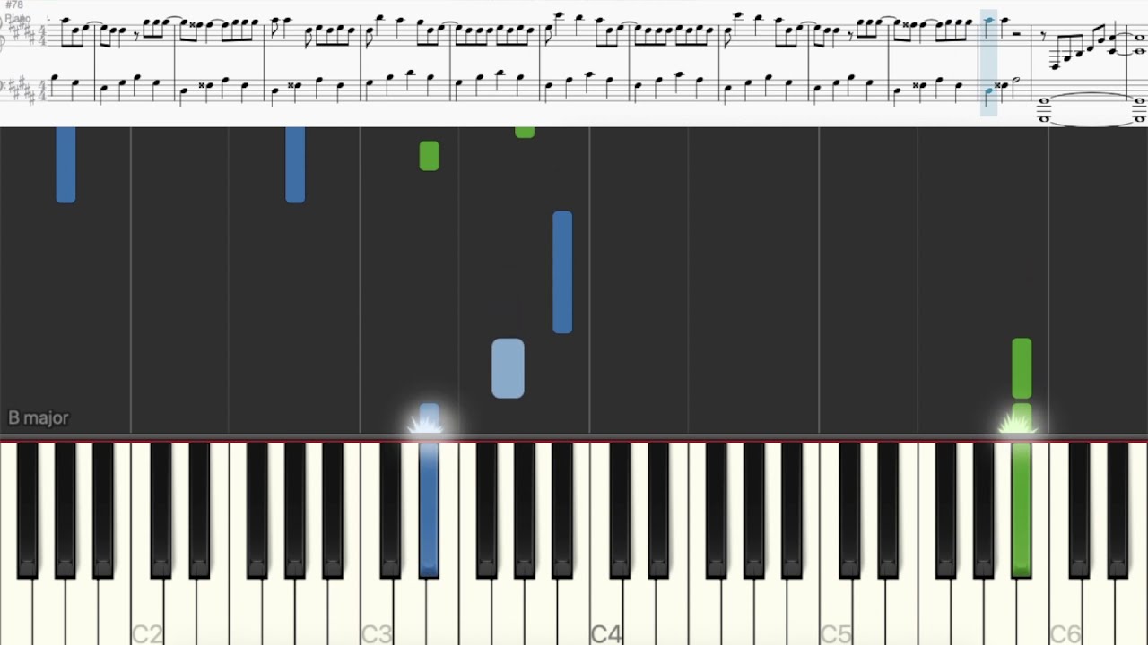The width and height of the screenshot is (1148, 645).
Task: Click the B major key signature label
Action: point(39,417)
